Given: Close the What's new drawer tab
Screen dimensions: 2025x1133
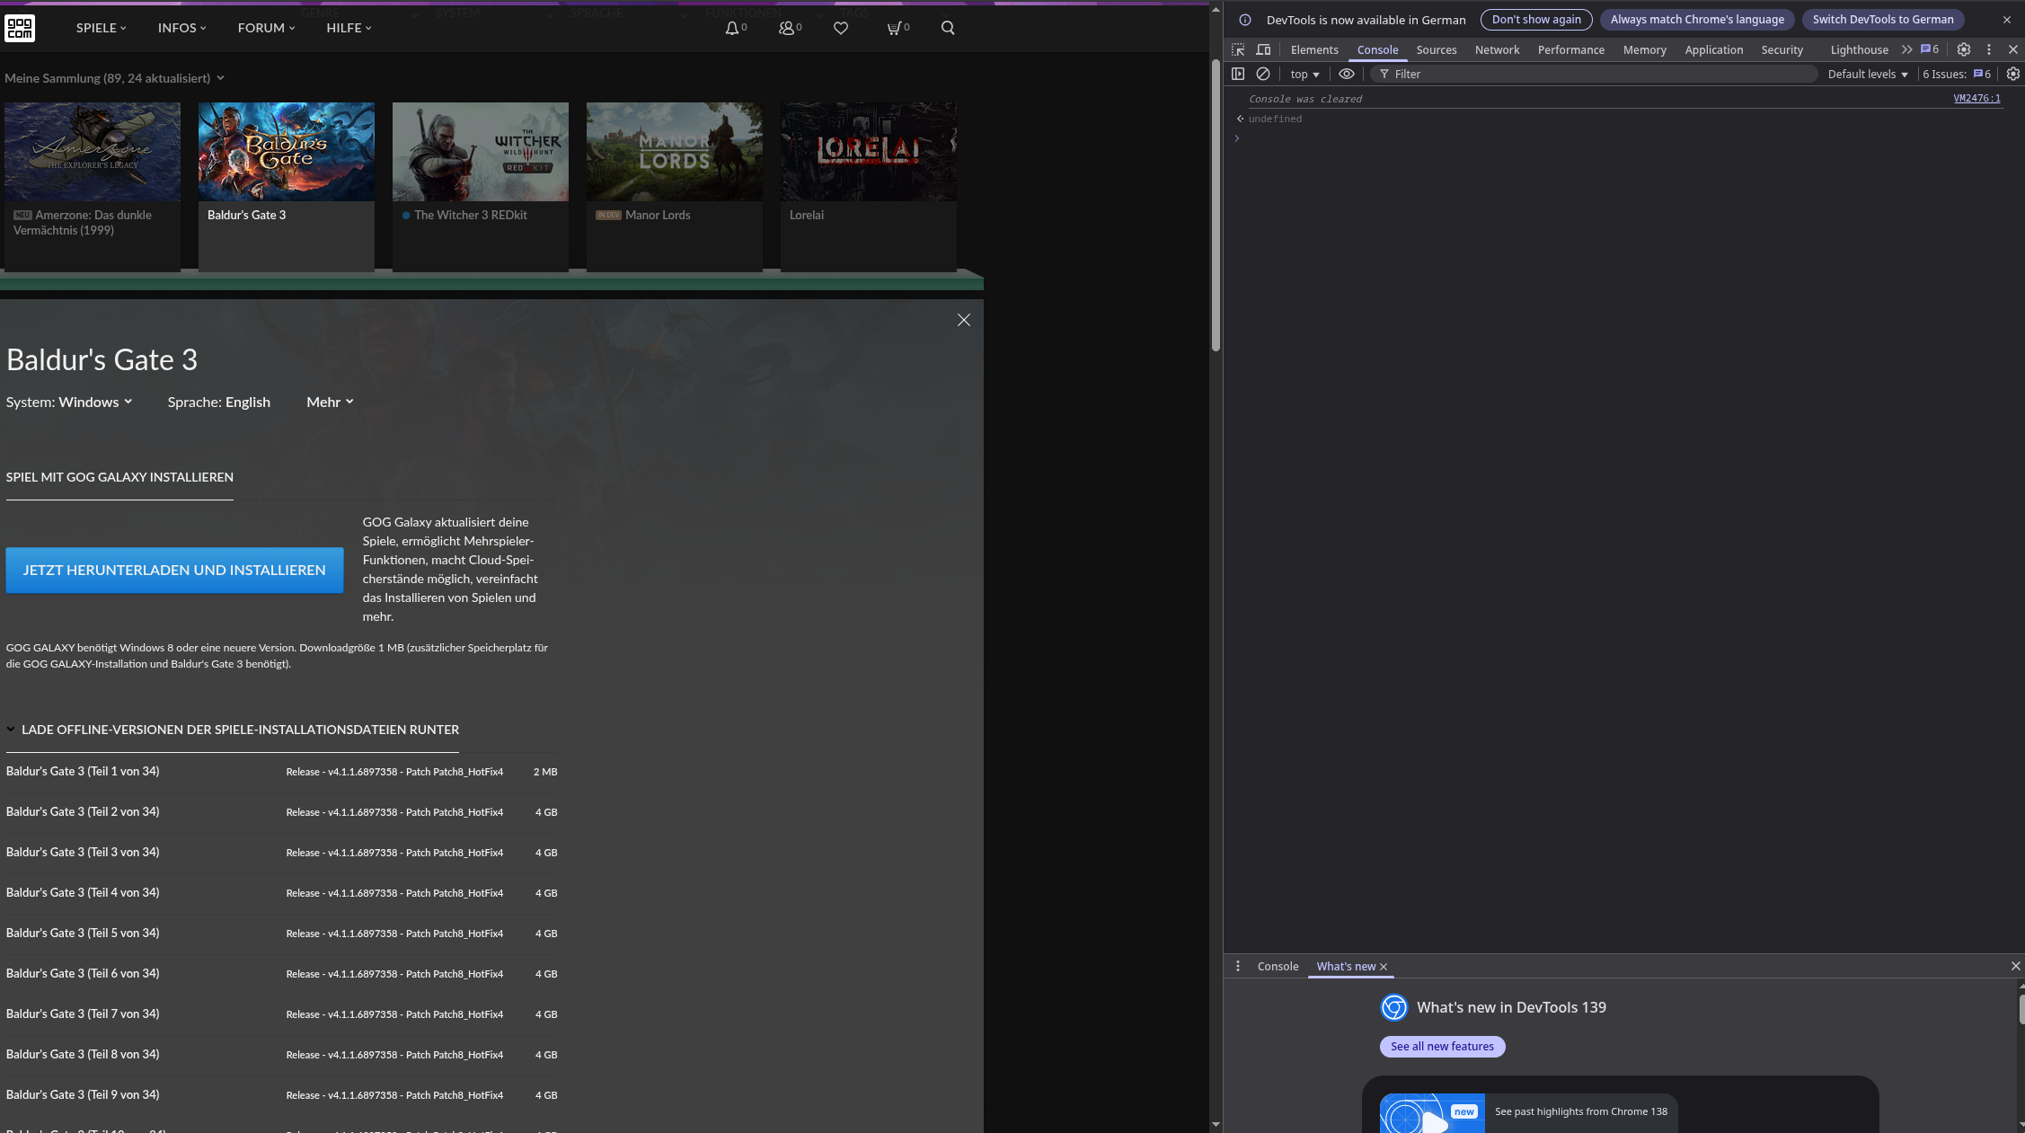Looking at the screenshot, I should click(1384, 967).
